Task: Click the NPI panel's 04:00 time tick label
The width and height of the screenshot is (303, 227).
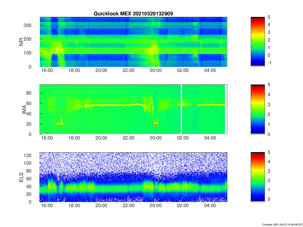Action: pyautogui.click(x=210, y=71)
